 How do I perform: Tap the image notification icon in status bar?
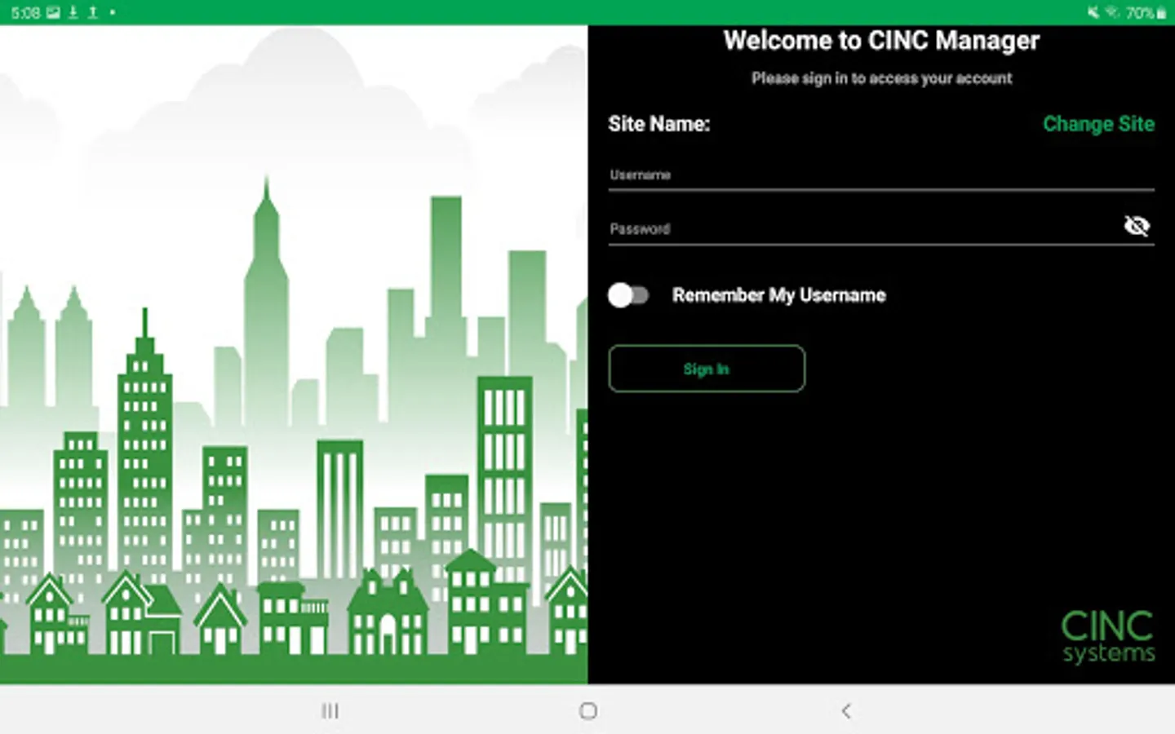coord(53,12)
